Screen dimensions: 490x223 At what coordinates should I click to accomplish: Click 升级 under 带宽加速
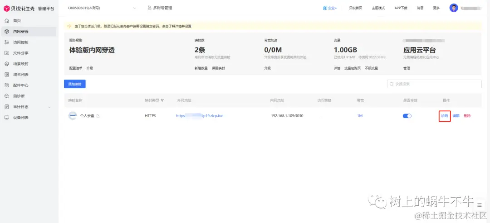pyautogui.click(x=268, y=68)
